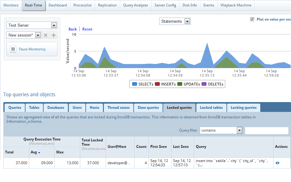Open the Processlist tab
Image resolution: width=291 pixels, height=182 pixels.
[82, 5]
